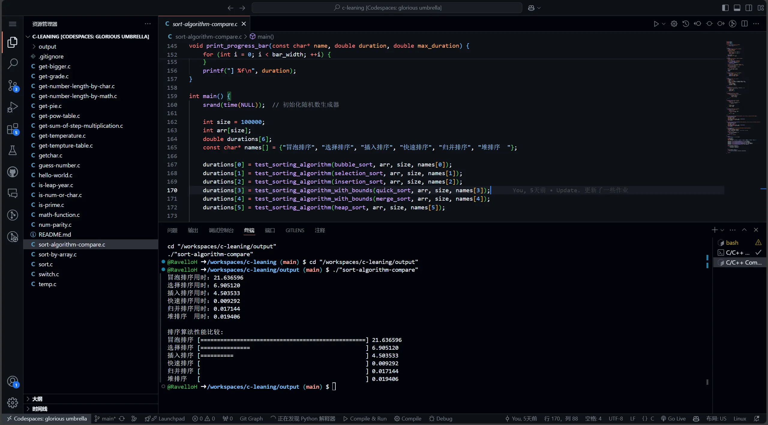Expand the 时间线 timeline section

(91, 409)
